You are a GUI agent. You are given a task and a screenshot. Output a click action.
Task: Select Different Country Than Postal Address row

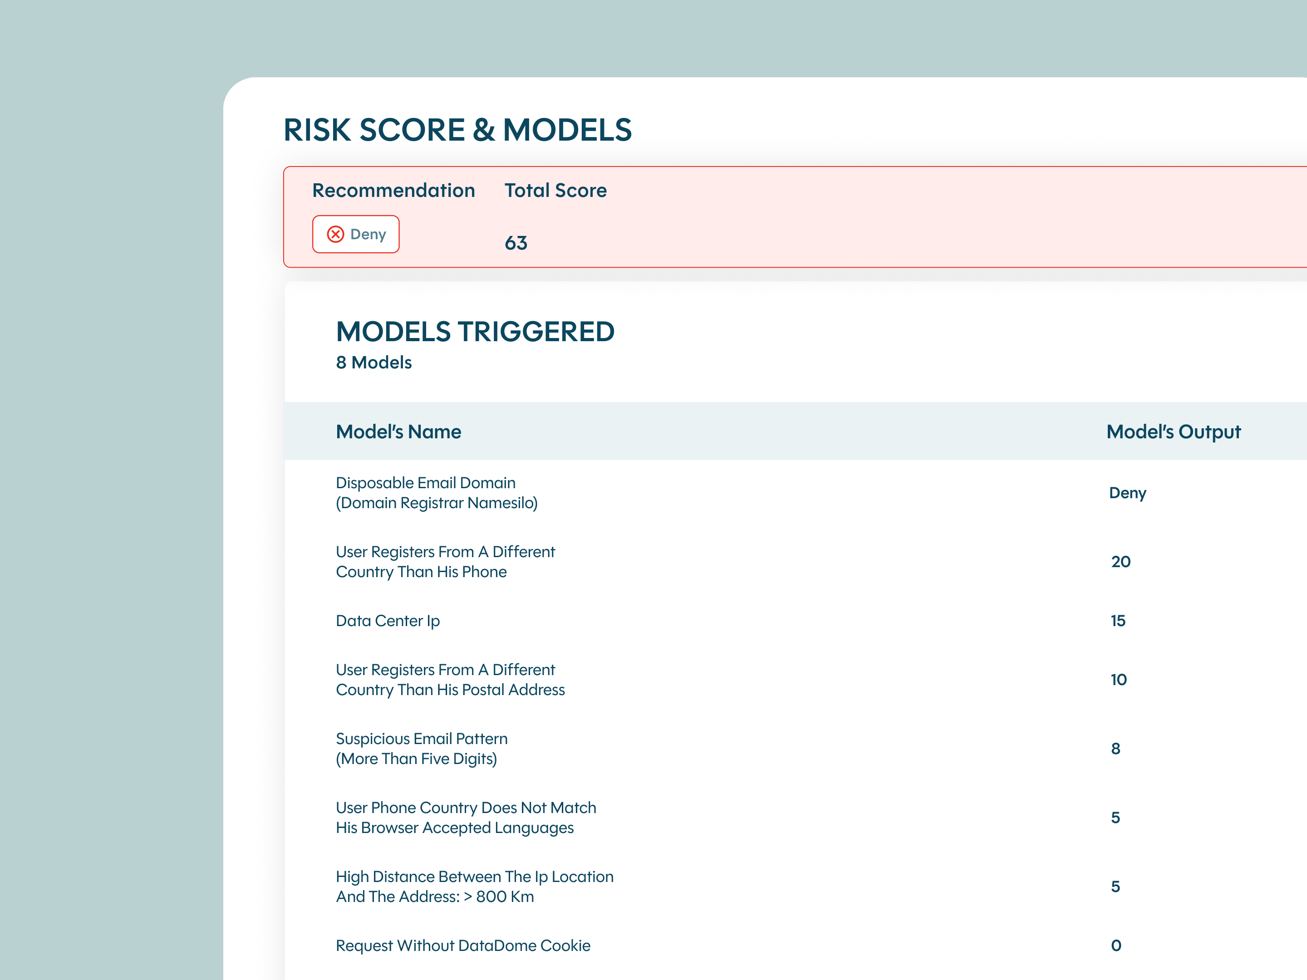click(795, 680)
